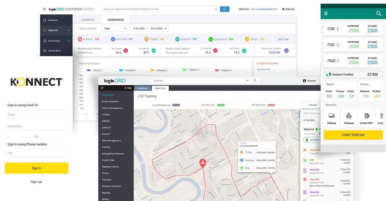Collapse the sidebar with the Hide button
The width and height of the screenshot is (386, 201).
pyautogui.click(x=128, y=88)
